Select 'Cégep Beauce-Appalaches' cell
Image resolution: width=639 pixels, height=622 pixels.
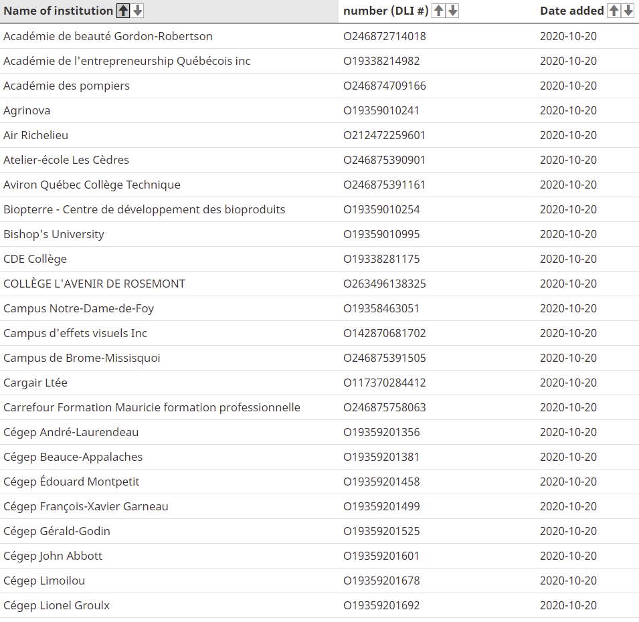tap(73, 457)
